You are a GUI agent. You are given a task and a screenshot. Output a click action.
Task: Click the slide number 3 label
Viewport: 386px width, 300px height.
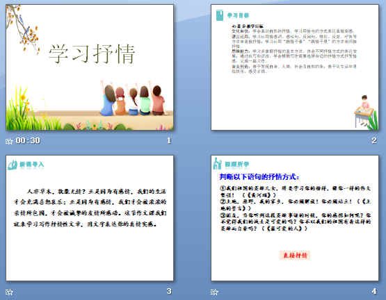coord(169,291)
